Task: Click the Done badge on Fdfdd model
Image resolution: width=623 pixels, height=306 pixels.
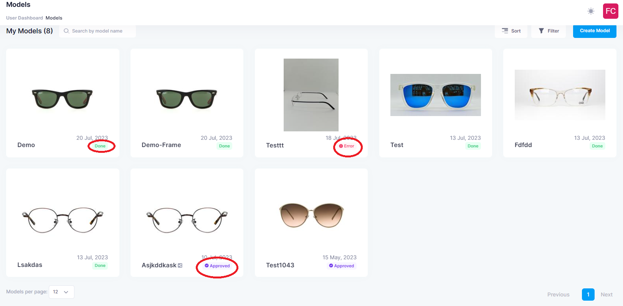Action: (x=597, y=146)
